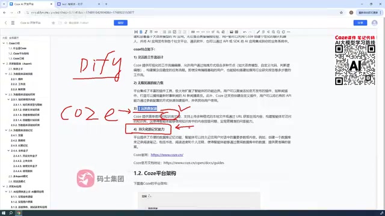Select the pencil drawing tool
The height and width of the screenshot is (216, 385).
[x=258, y=32]
